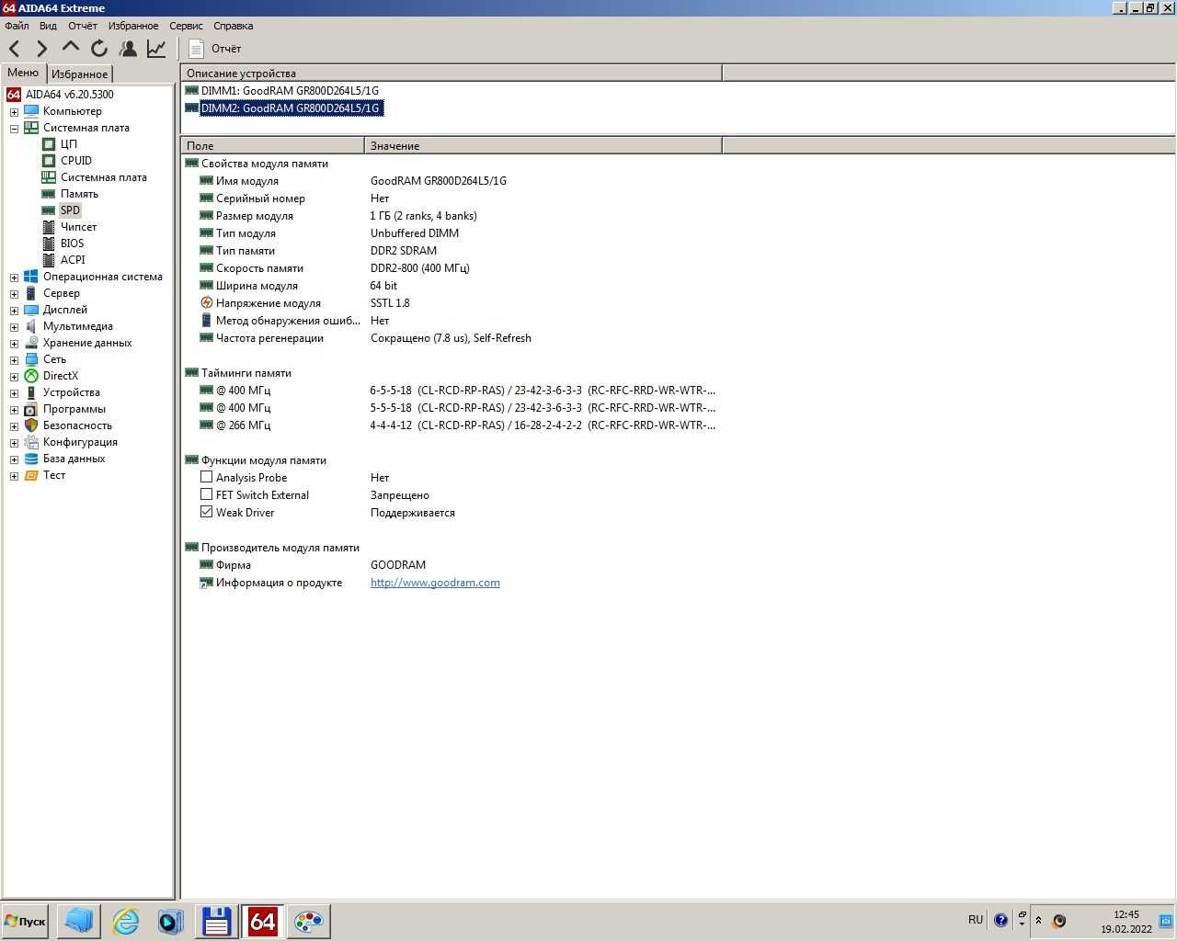The image size is (1177, 941).
Task: Click the Конфигурация tree icon
Action: click(x=31, y=442)
